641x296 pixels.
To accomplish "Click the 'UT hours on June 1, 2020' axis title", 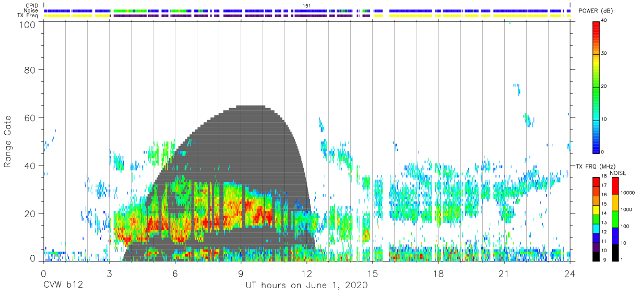I will point(306,286).
